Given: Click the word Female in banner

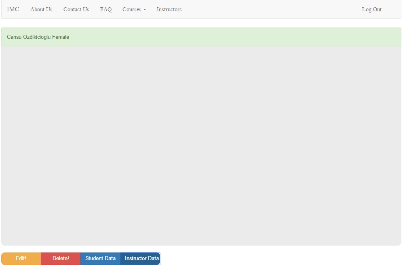Looking at the screenshot, I should coord(61,37).
